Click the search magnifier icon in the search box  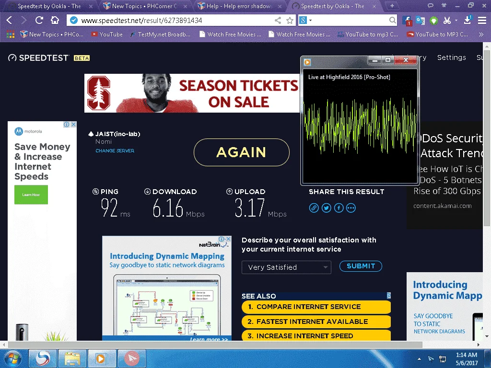[392, 20]
